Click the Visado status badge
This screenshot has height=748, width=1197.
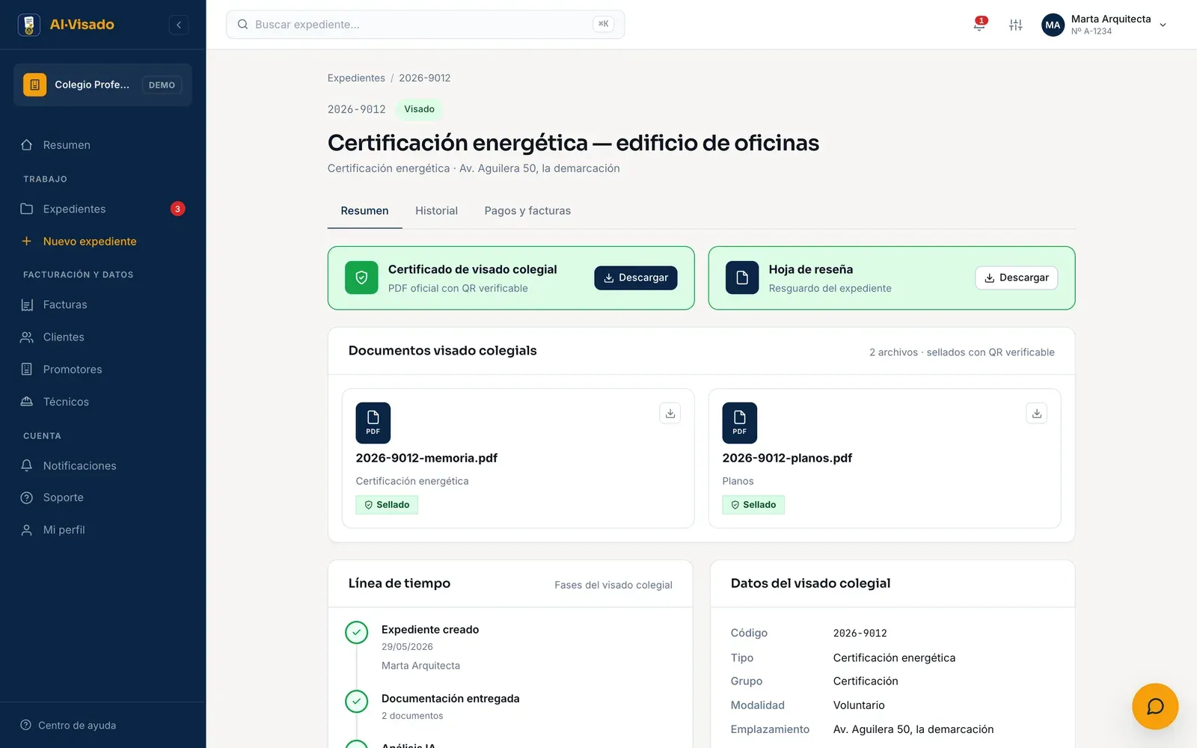(x=419, y=109)
